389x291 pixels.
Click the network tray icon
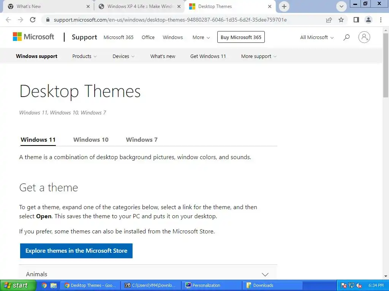tap(351, 285)
